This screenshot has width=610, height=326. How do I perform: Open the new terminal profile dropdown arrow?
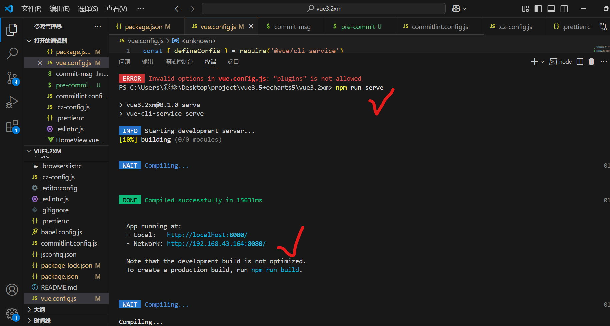click(x=542, y=61)
